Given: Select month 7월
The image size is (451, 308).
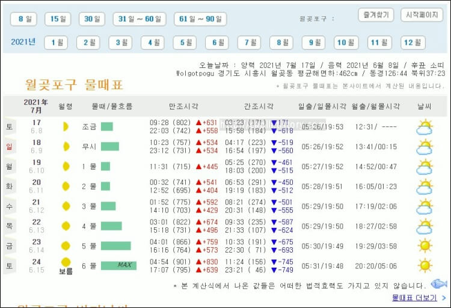Looking at the screenshot, I should [250, 43].
